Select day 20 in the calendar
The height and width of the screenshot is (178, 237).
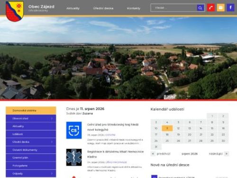point(190,134)
